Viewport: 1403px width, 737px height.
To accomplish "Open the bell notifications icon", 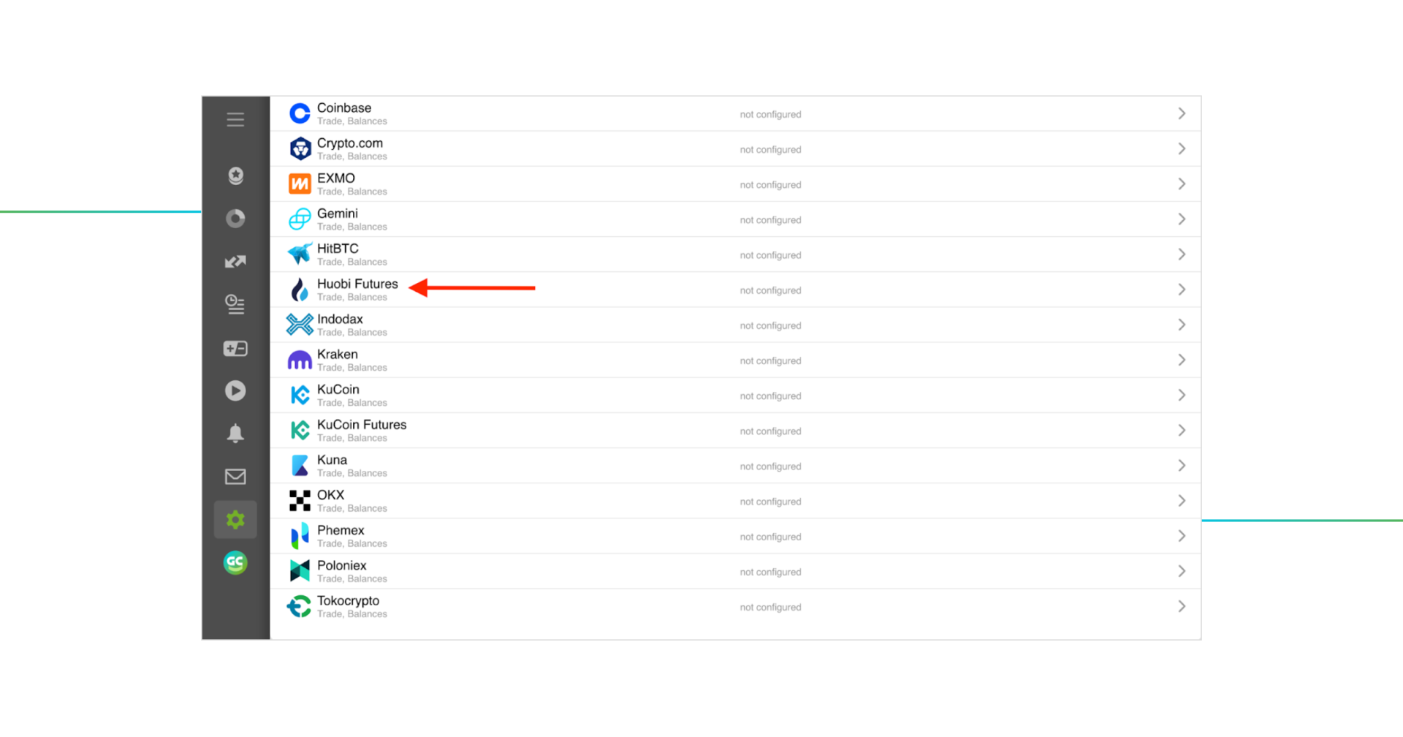I will pos(235,434).
